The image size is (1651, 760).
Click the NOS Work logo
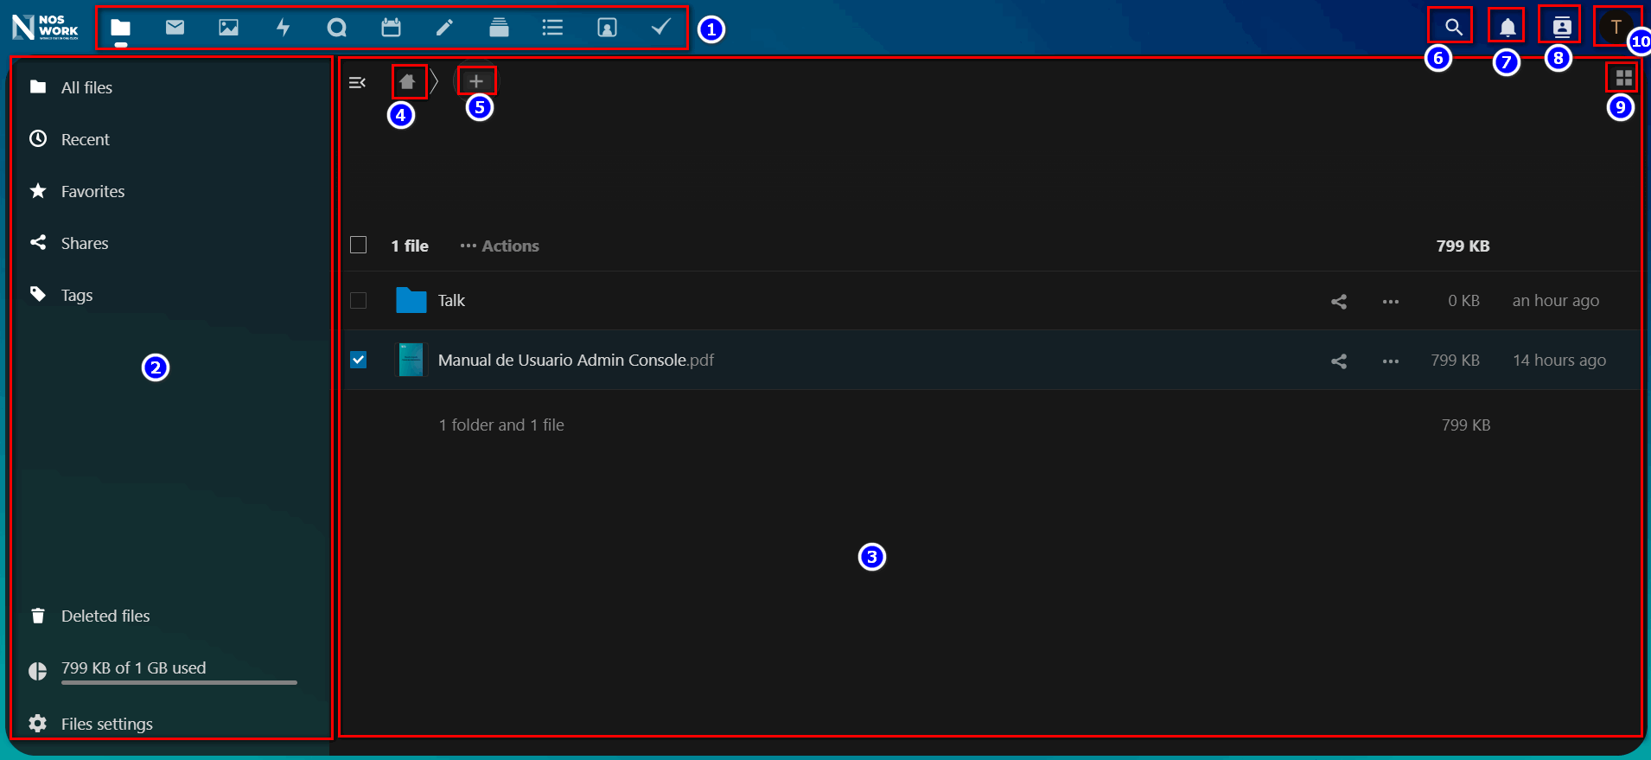tap(45, 27)
